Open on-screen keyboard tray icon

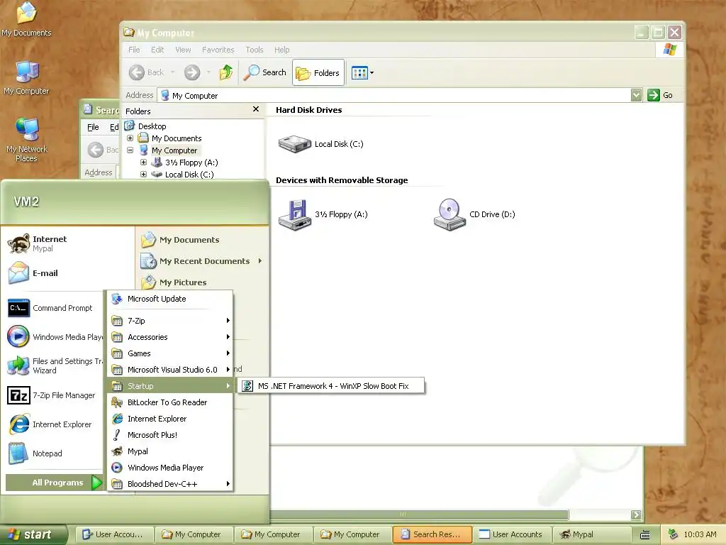click(644, 535)
